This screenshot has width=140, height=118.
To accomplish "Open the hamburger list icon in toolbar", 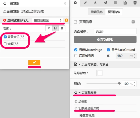I will [115, 3].
